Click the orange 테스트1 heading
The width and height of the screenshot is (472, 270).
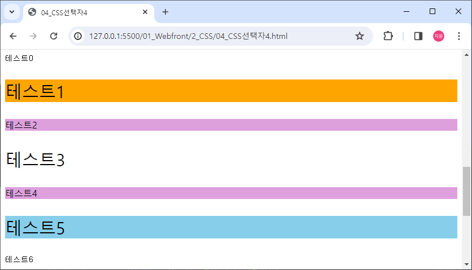click(231, 91)
